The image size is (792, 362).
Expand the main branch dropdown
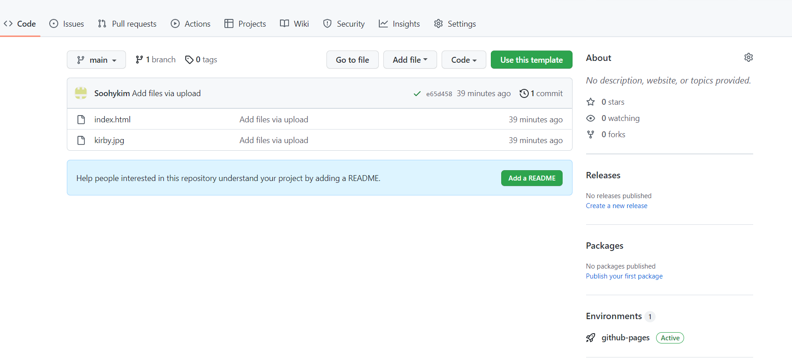coord(96,60)
